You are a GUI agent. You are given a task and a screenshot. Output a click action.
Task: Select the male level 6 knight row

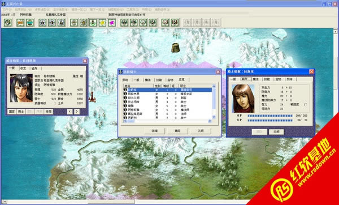(168, 114)
